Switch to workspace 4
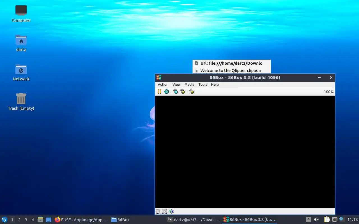This screenshot has height=224, width=359. [x=33, y=220]
